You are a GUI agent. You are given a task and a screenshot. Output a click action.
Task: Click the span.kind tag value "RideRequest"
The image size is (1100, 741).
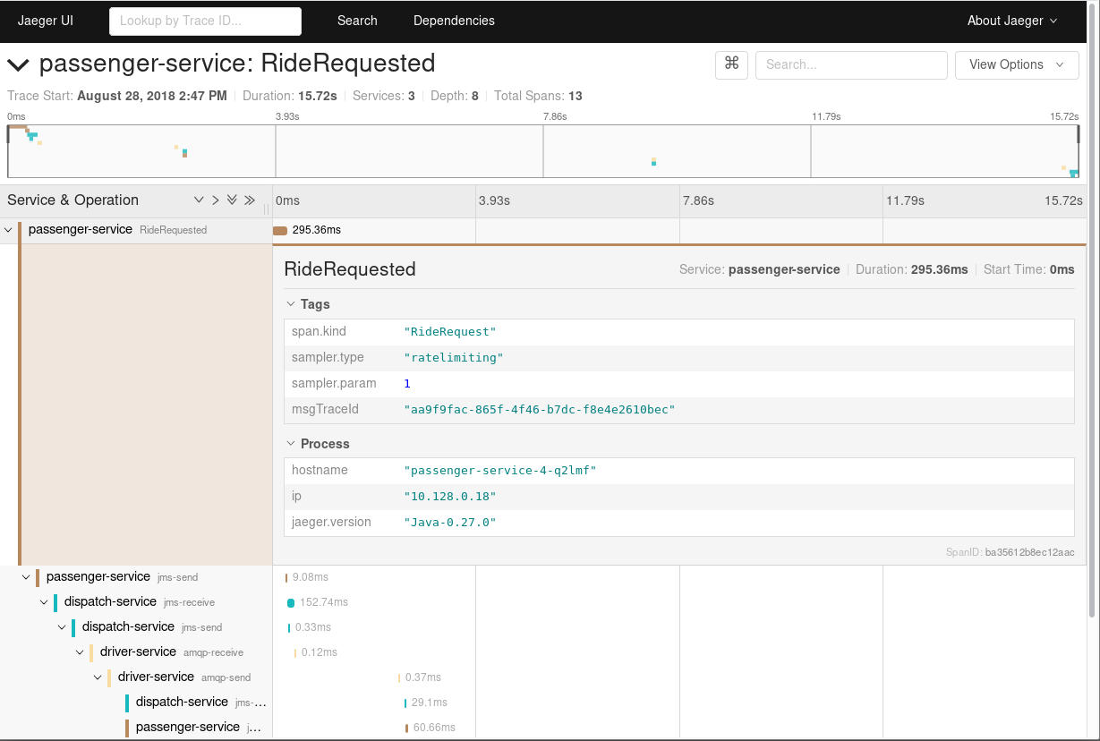pos(450,332)
